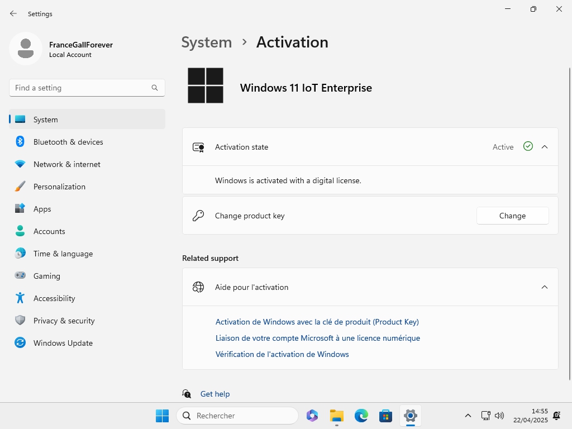The height and width of the screenshot is (429, 572).
Task: Open Microsoft Edge from the taskbar
Action: 361,416
